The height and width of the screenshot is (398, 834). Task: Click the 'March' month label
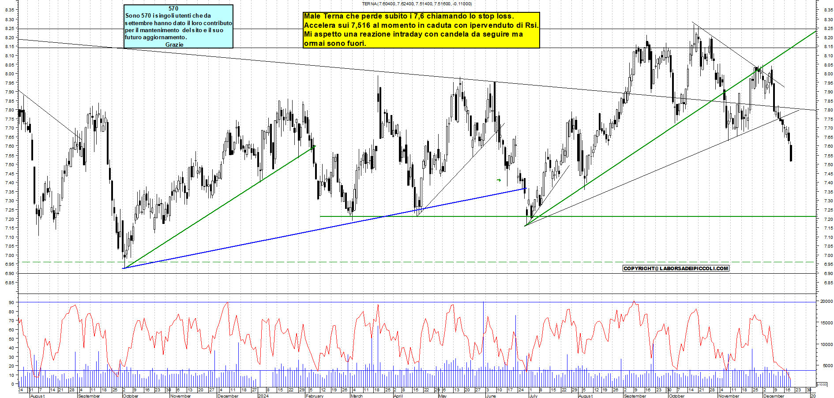357,396
